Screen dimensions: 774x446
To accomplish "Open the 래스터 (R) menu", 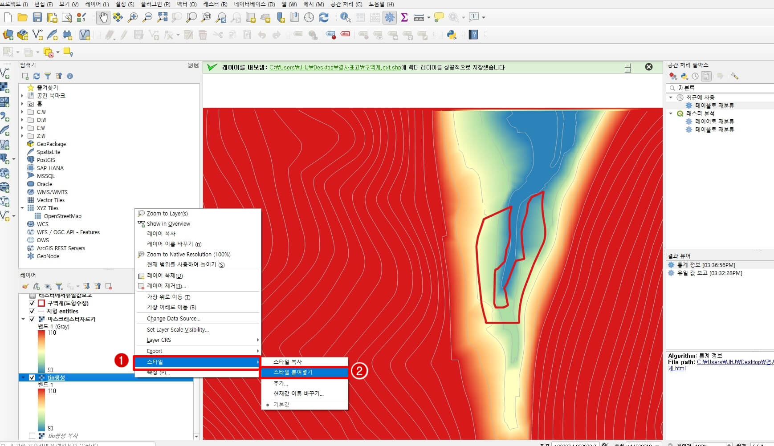I will [215, 4].
